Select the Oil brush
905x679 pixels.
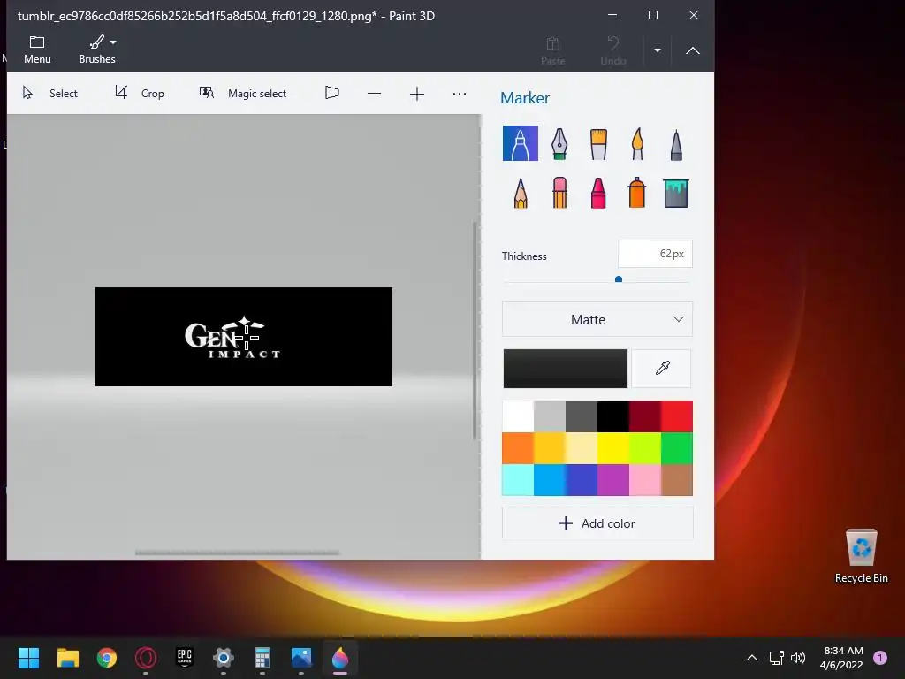[598, 143]
